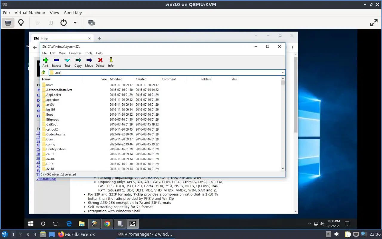Launch Edge from the Windows taskbar

(x=69, y=223)
